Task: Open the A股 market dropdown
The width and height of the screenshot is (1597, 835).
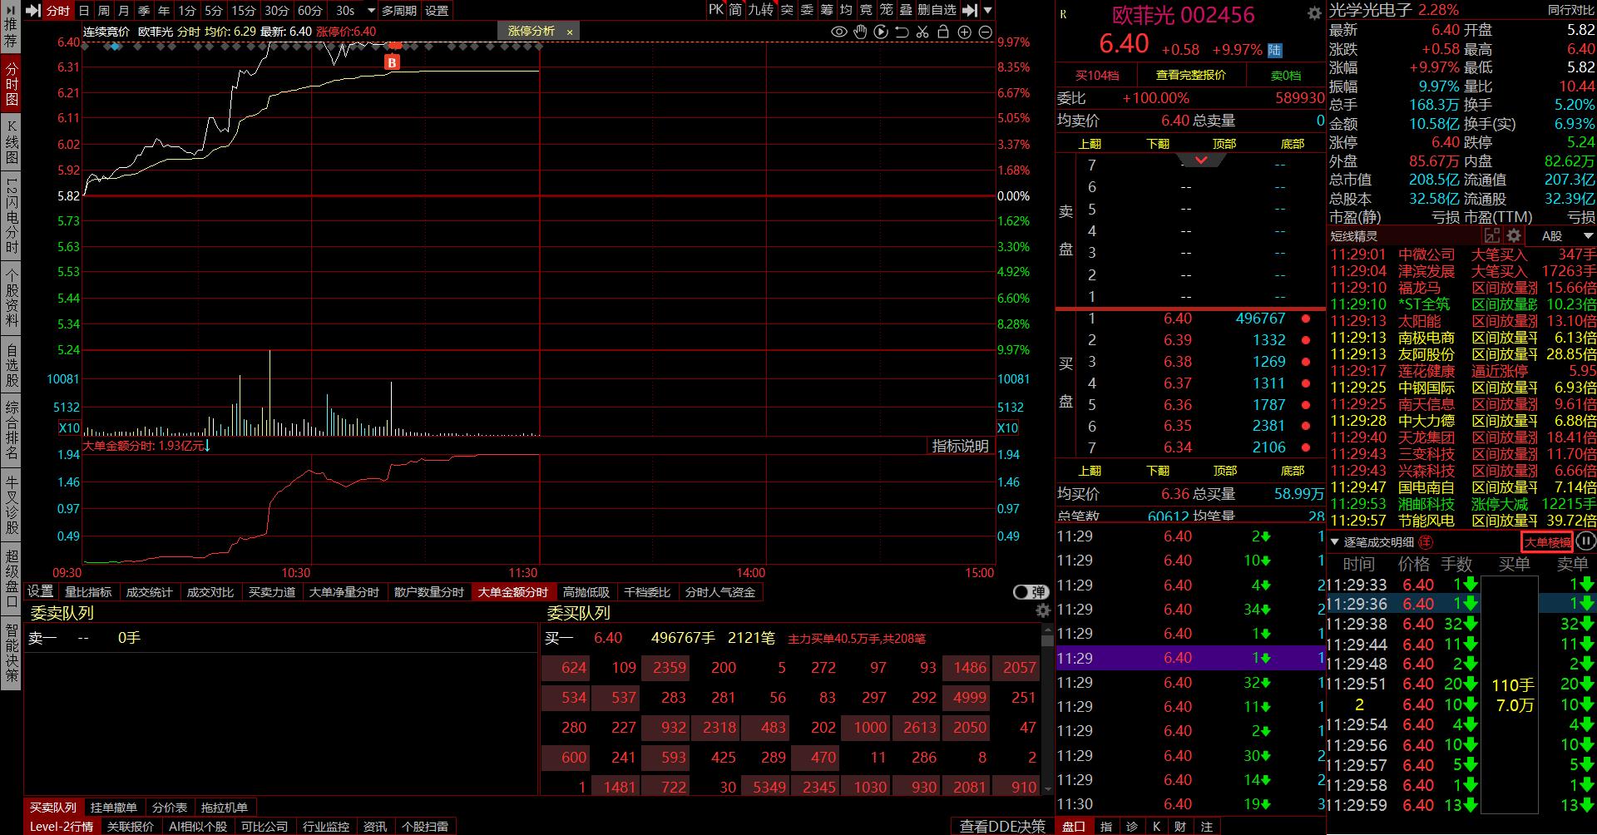Action: (x=1567, y=236)
